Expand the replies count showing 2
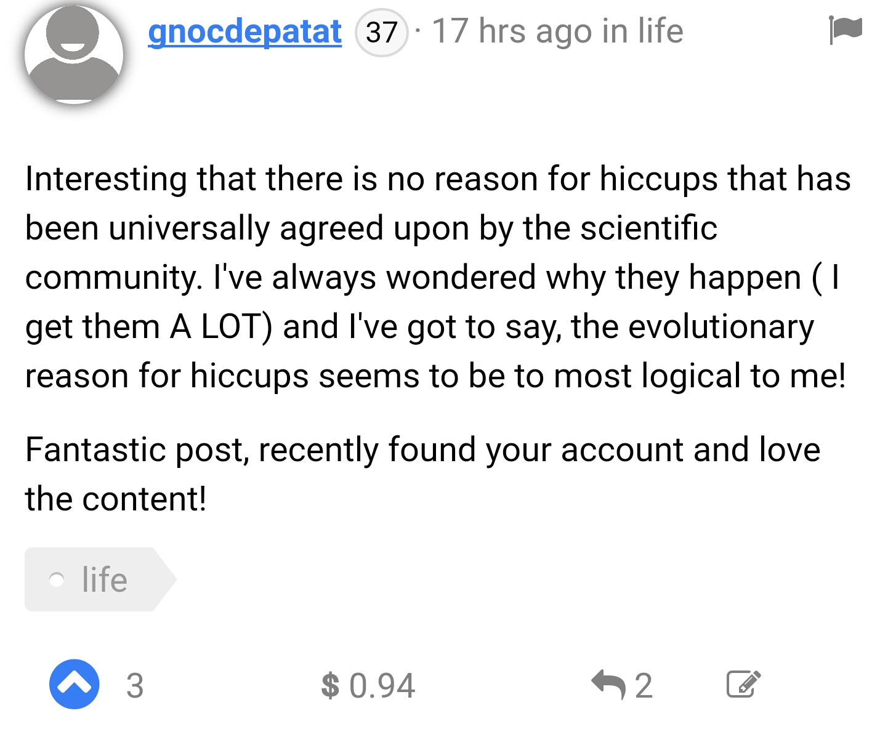Image resolution: width=872 pixels, height=729 pixels. [x=644, y=685]
